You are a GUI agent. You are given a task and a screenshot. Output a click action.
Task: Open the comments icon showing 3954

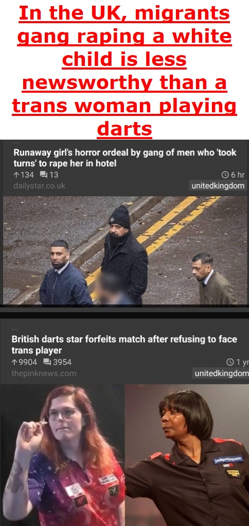[x=47, y=362]
